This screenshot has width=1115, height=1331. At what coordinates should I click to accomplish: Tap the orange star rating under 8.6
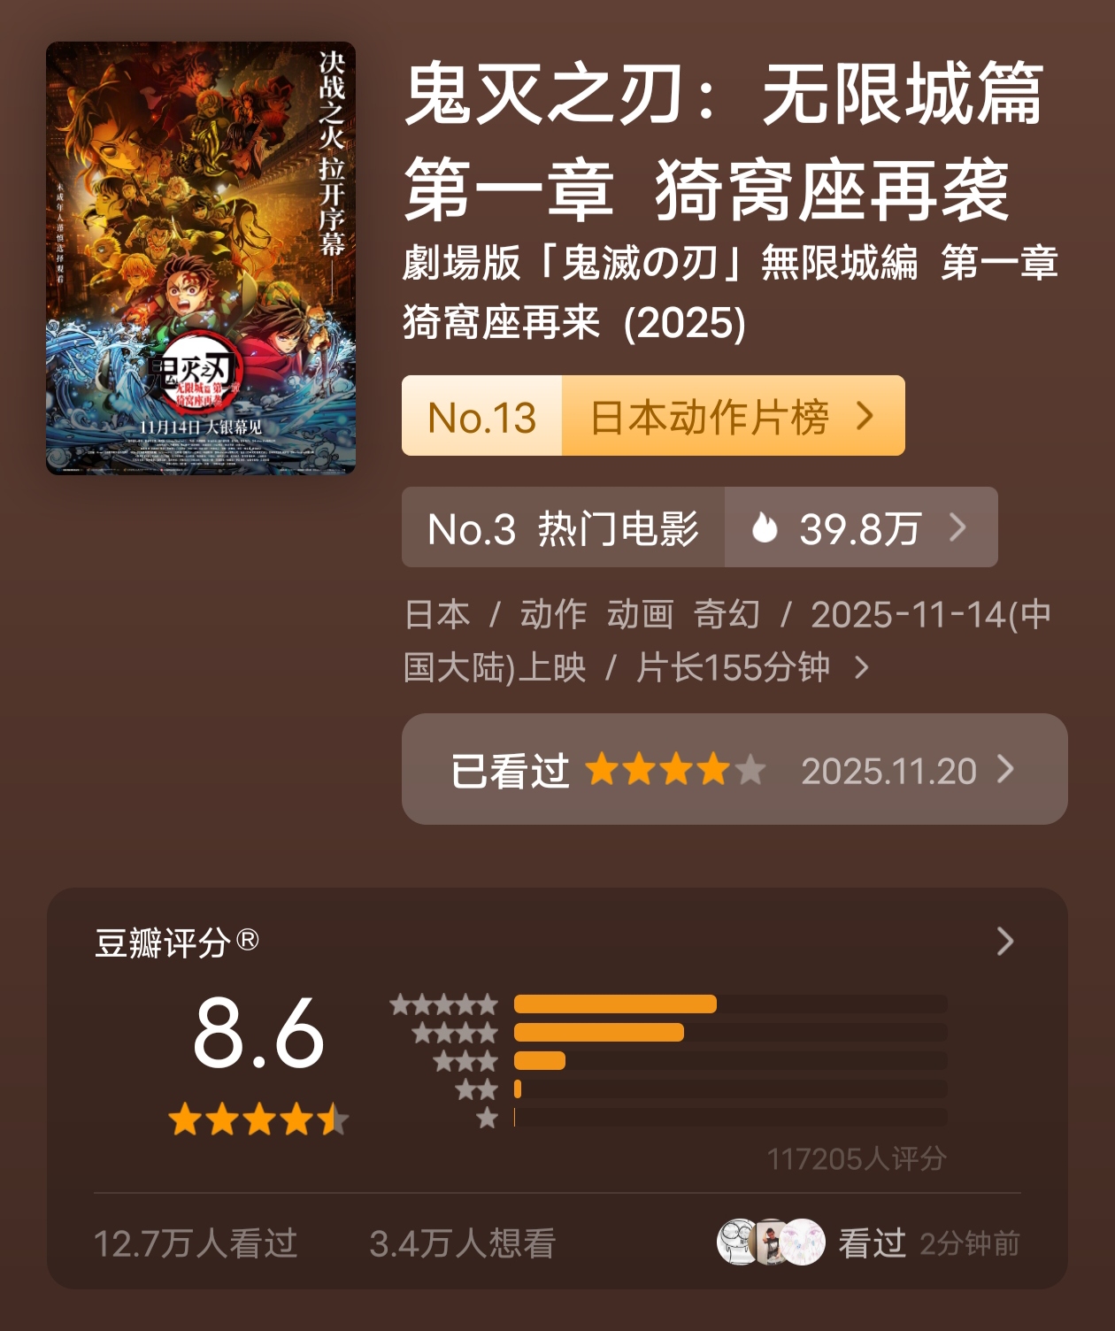[x=258, y=1119]
